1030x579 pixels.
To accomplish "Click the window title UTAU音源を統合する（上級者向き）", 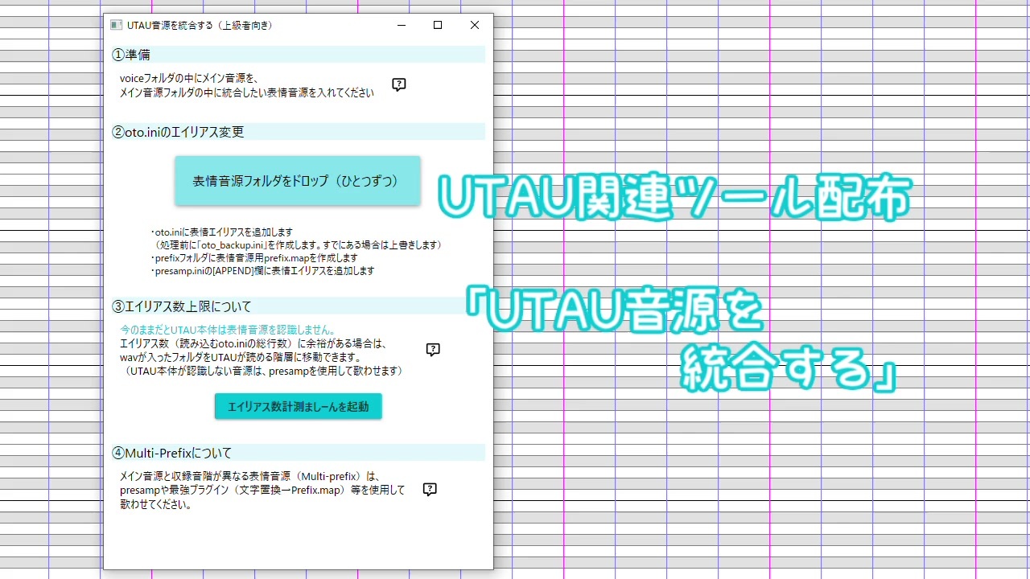I will tap(200, 25).
